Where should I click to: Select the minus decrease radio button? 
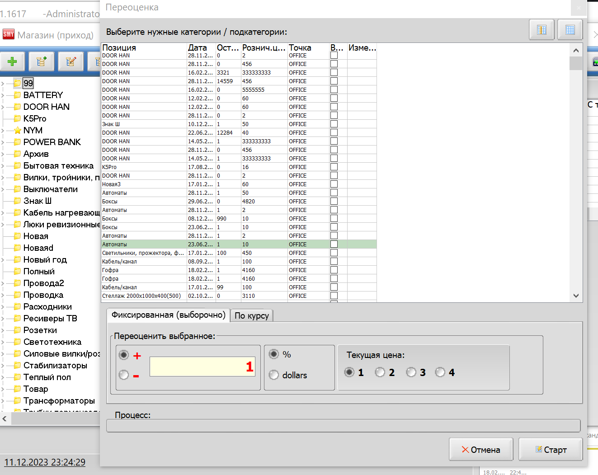point(123,375)
